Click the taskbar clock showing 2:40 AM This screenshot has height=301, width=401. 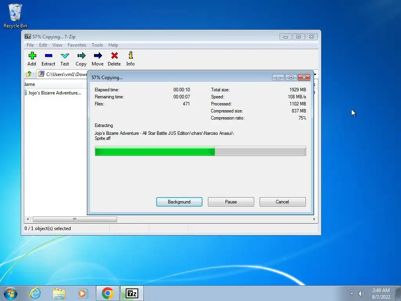coord(381,294)
